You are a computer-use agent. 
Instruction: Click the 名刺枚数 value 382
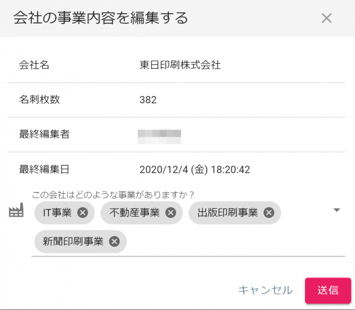coord(148,100)
